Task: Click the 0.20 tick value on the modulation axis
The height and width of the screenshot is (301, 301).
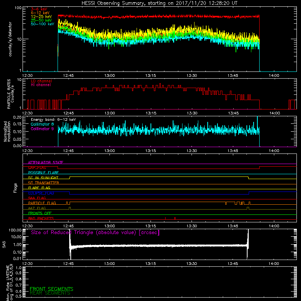Action: 17,117
